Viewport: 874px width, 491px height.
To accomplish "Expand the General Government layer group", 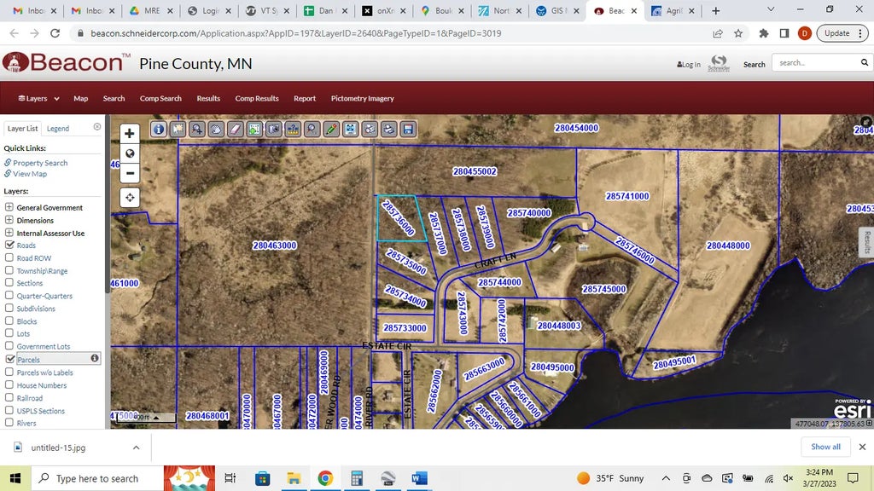I will point(9,207).
